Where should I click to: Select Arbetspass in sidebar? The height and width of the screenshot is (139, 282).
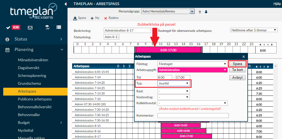click(x=35, y=91)
